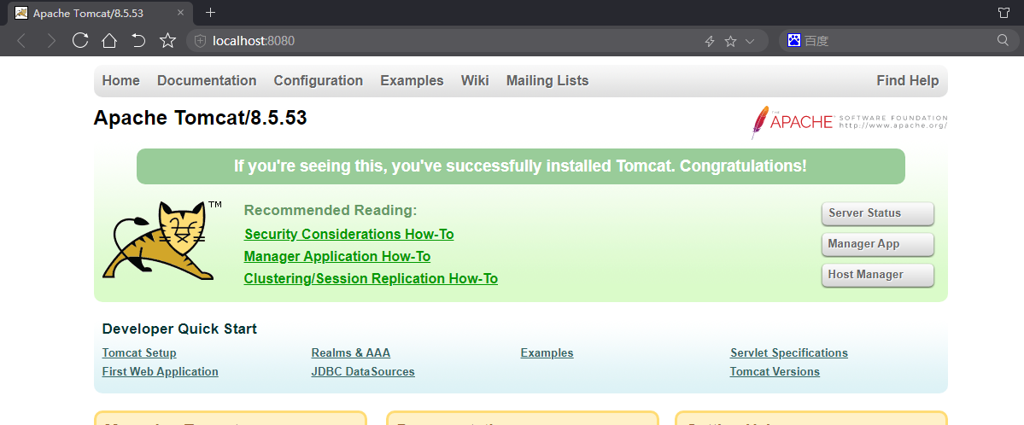Viewport: 1024px width, 425px height.
Task: Open Clustering/Session Replication How-To link
Action: pyautogui.click(x=371, y=279)
